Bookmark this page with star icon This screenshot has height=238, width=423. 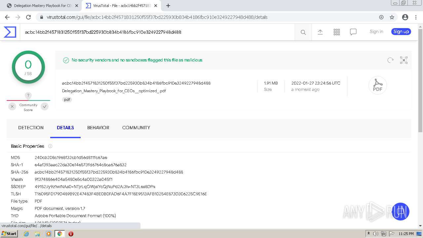[392, 17]
